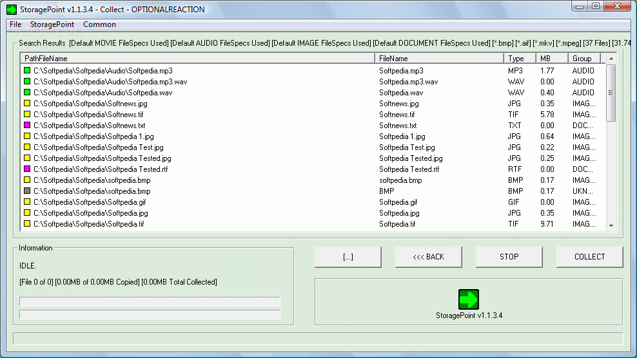Click yellow icon of Softpedia.jpg row
Screen dimensions: 637x358
tap(27, 213)
